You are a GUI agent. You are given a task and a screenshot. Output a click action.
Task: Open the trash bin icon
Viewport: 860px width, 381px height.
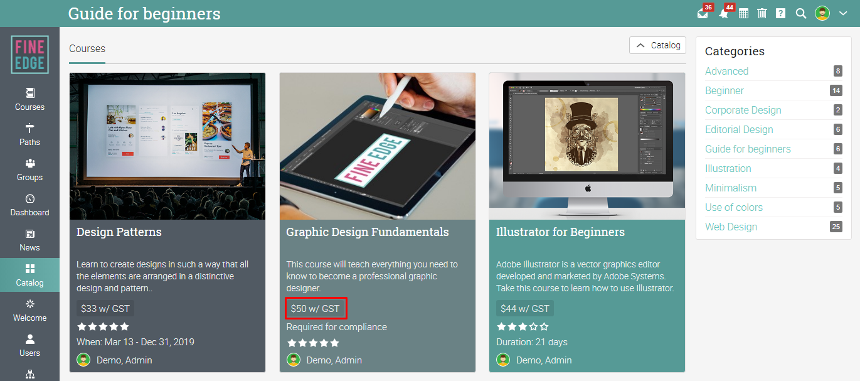coord(762,13)
